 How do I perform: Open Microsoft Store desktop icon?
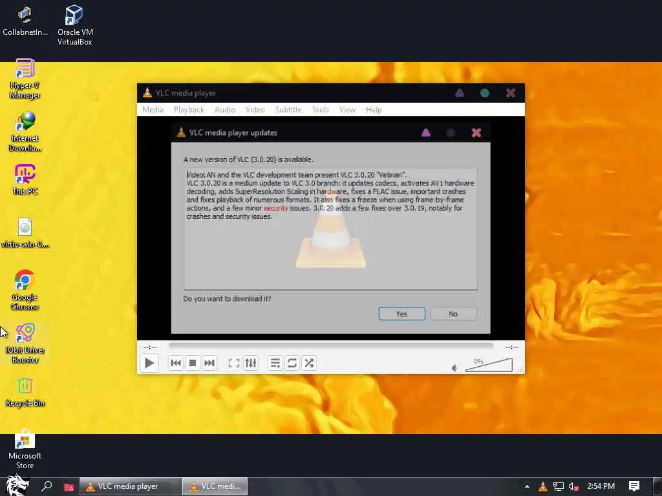[25, 449]
